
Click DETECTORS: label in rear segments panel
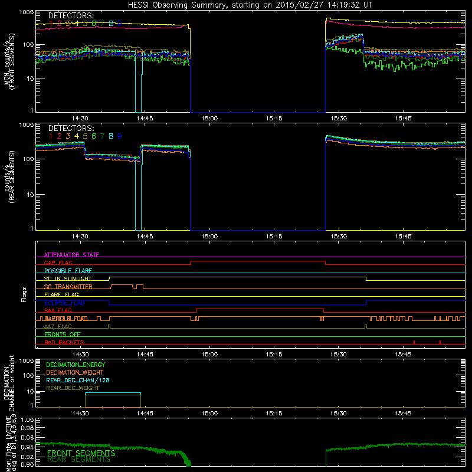(x=71, y=128)
